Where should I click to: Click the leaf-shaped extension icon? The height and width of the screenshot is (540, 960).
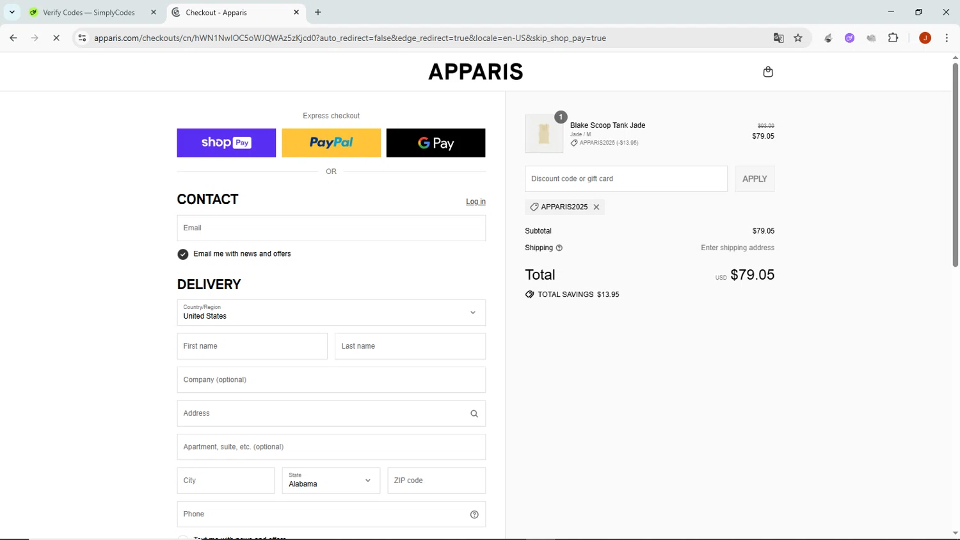(828, 38)
